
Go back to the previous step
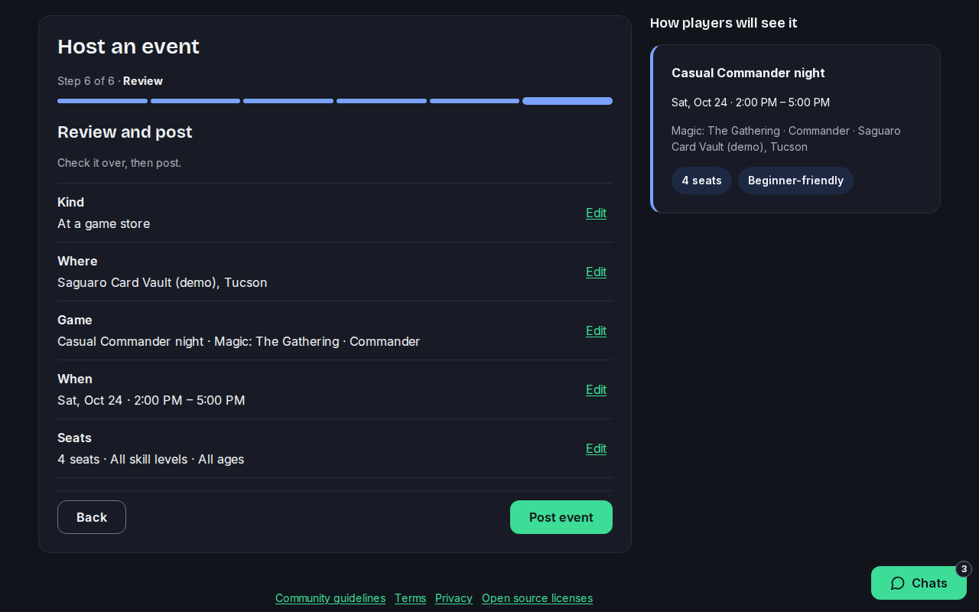92,517
